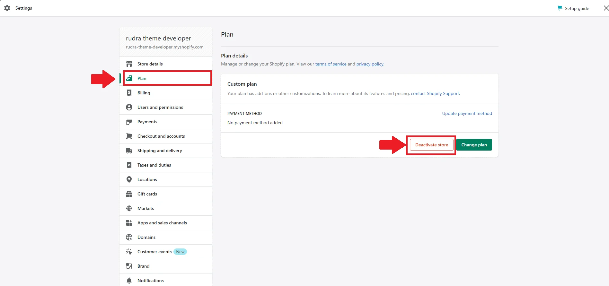Click the PAYMENT METHOD label
Viewport: 609px width, 286px height.
tap(244, 113)
